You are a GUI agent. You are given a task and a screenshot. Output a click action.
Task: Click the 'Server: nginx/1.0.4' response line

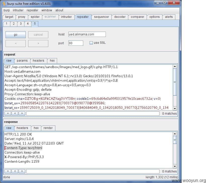(19, 139)
